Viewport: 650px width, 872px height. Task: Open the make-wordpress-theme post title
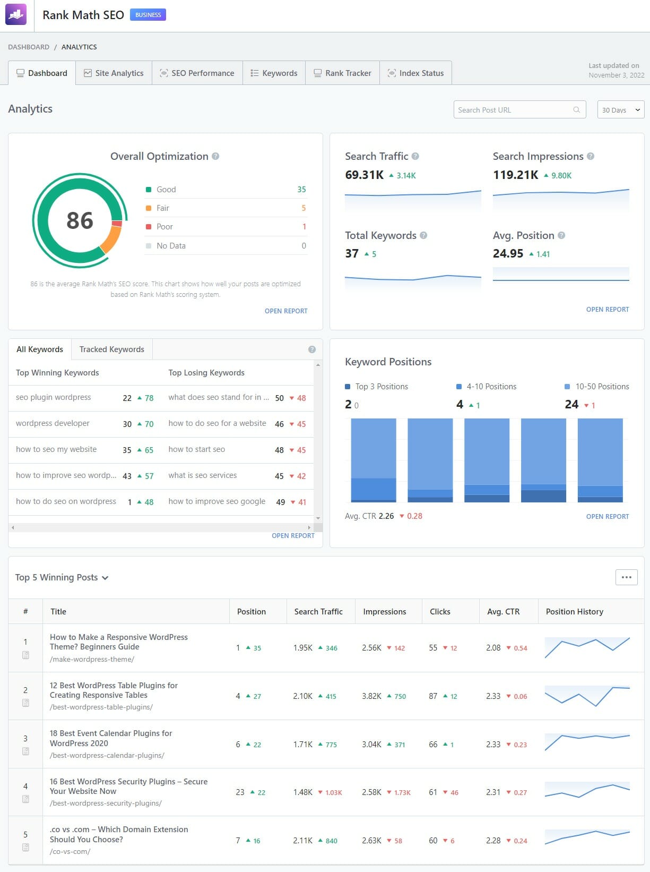coord(119,642)
